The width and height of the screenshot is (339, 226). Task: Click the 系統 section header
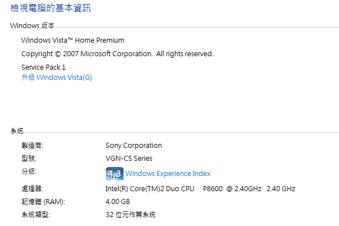[x=17, y=131]
